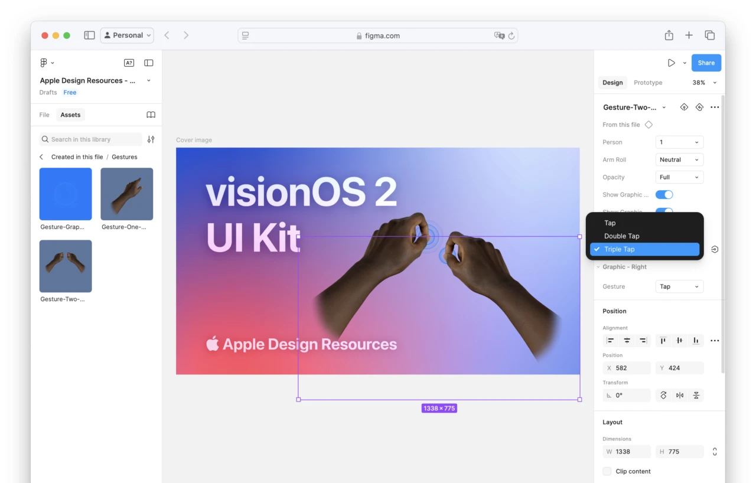Image resolution: width=756 pixels, height=483 pixels.
Task: Select the Gesture-One-... asset thumbnail
Action: pos(126,194)
